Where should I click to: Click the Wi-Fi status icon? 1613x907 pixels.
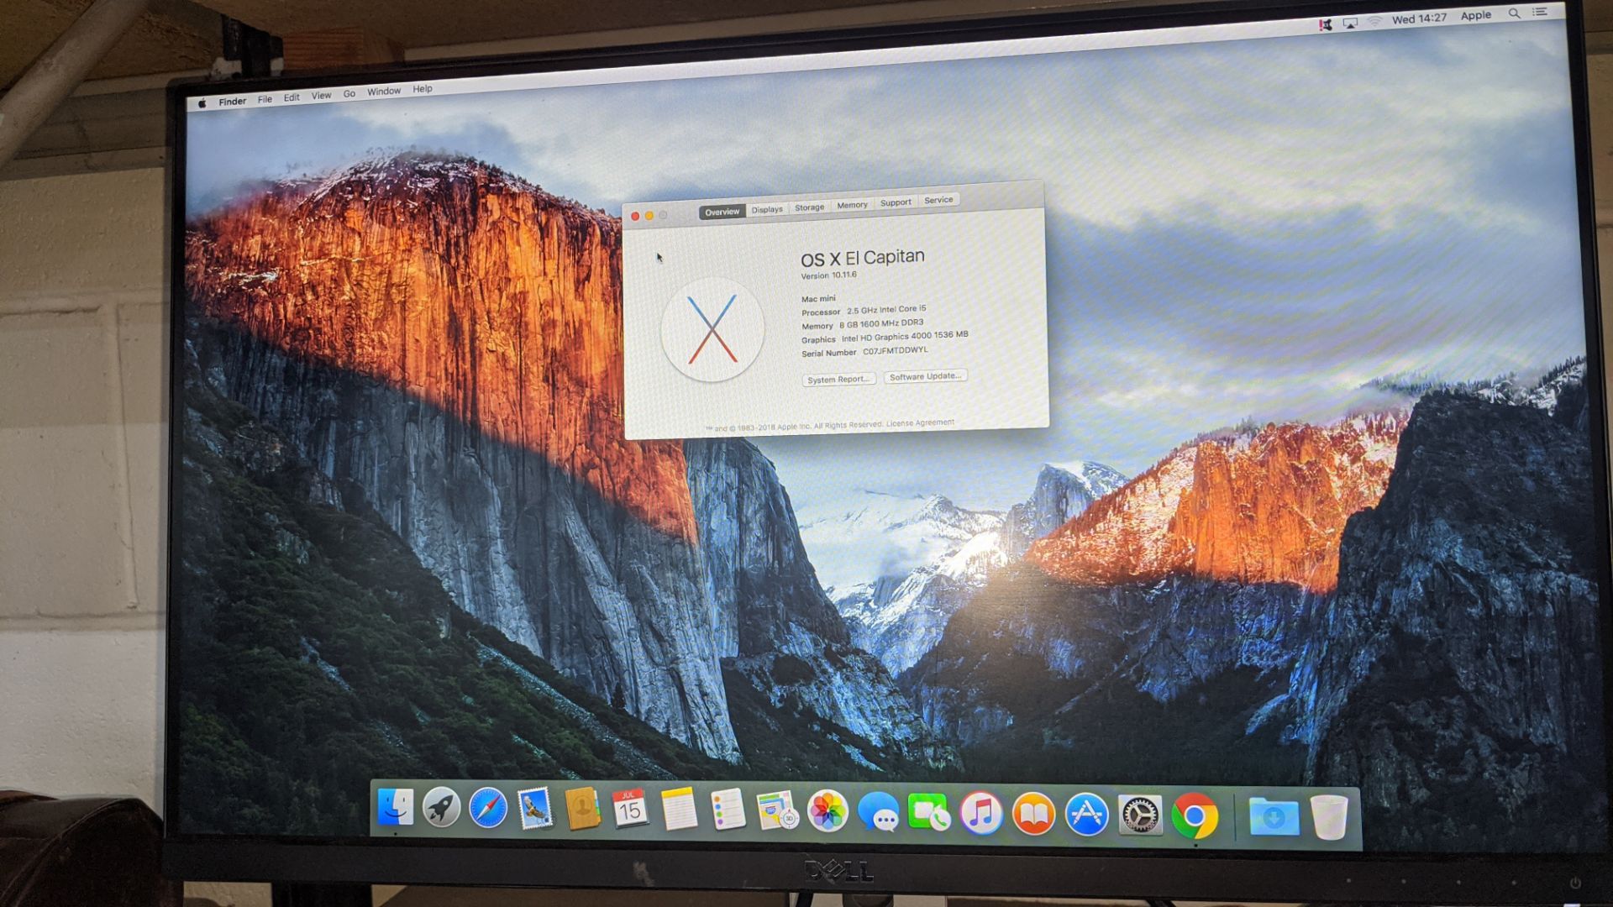pyautogui.click(x=1374, y=21)
